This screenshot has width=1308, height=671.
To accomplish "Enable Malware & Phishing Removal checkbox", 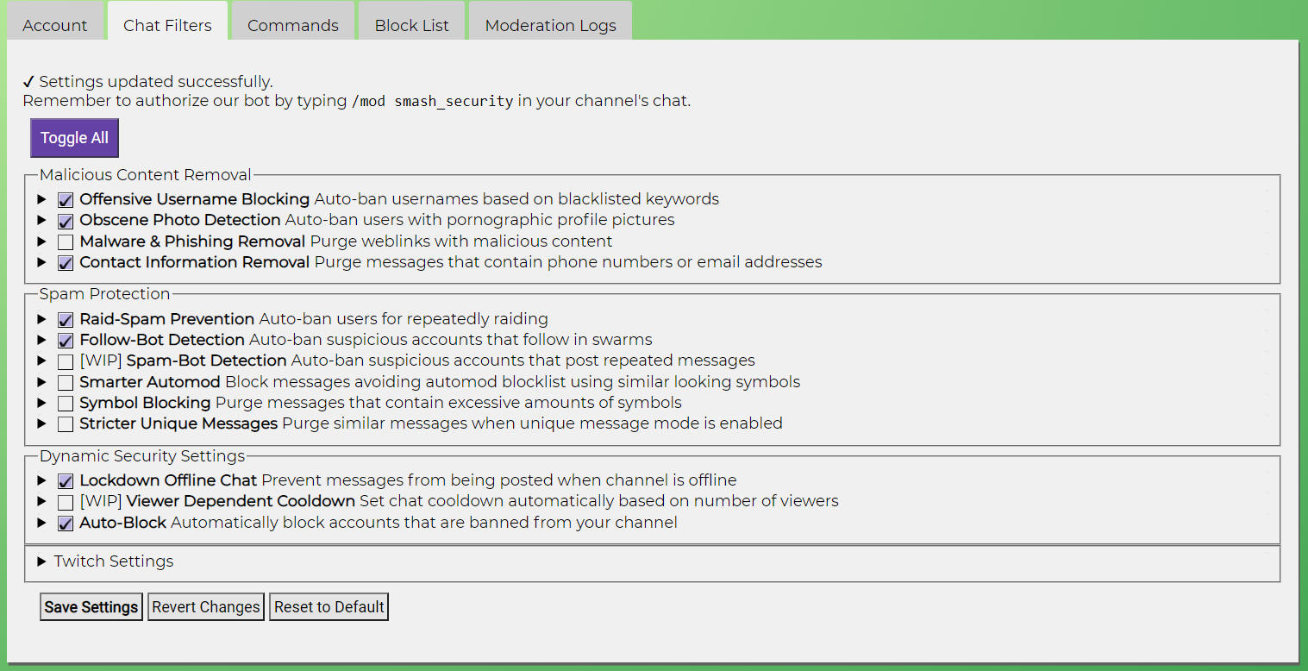I will point(66,242).
